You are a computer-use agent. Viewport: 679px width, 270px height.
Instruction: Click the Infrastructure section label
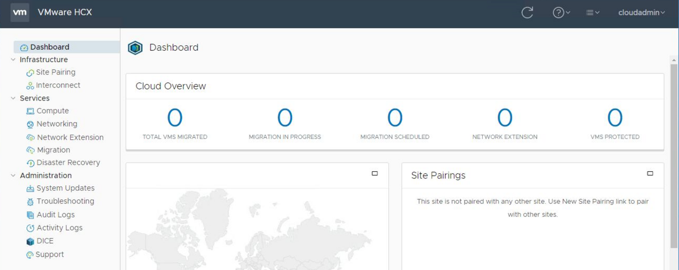(x=44, y=59)
